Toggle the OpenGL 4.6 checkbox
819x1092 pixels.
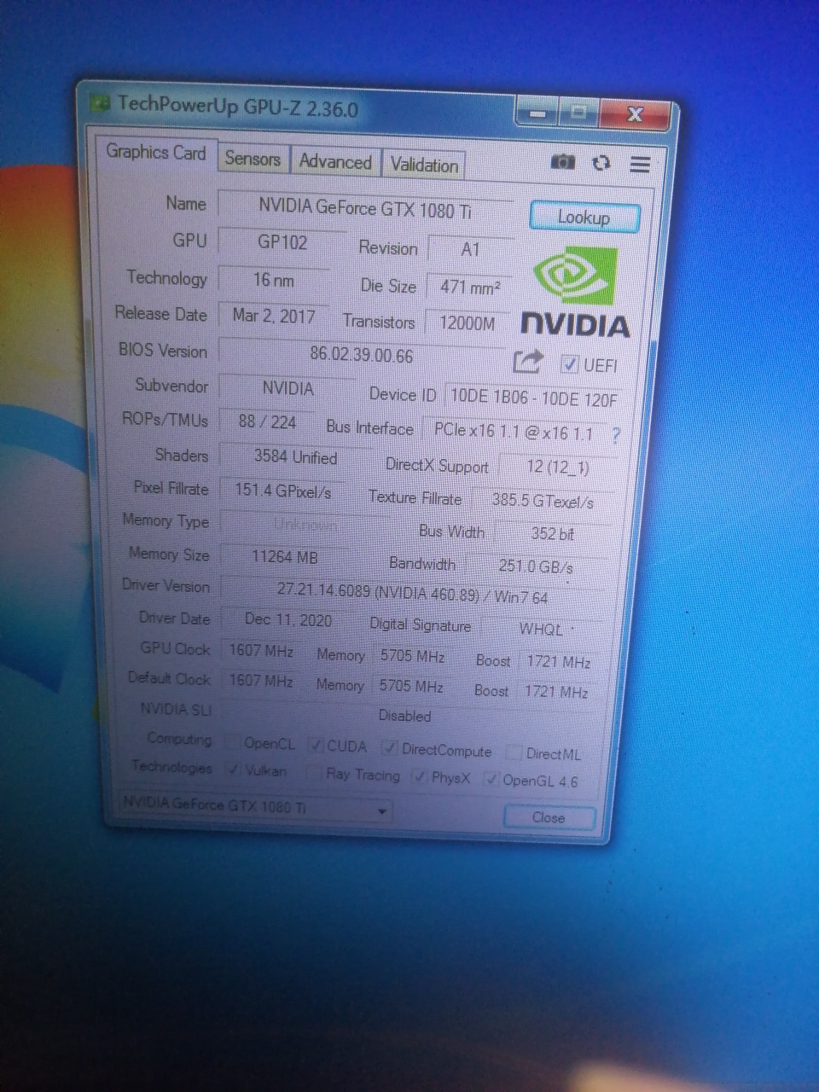click(491, 779)
